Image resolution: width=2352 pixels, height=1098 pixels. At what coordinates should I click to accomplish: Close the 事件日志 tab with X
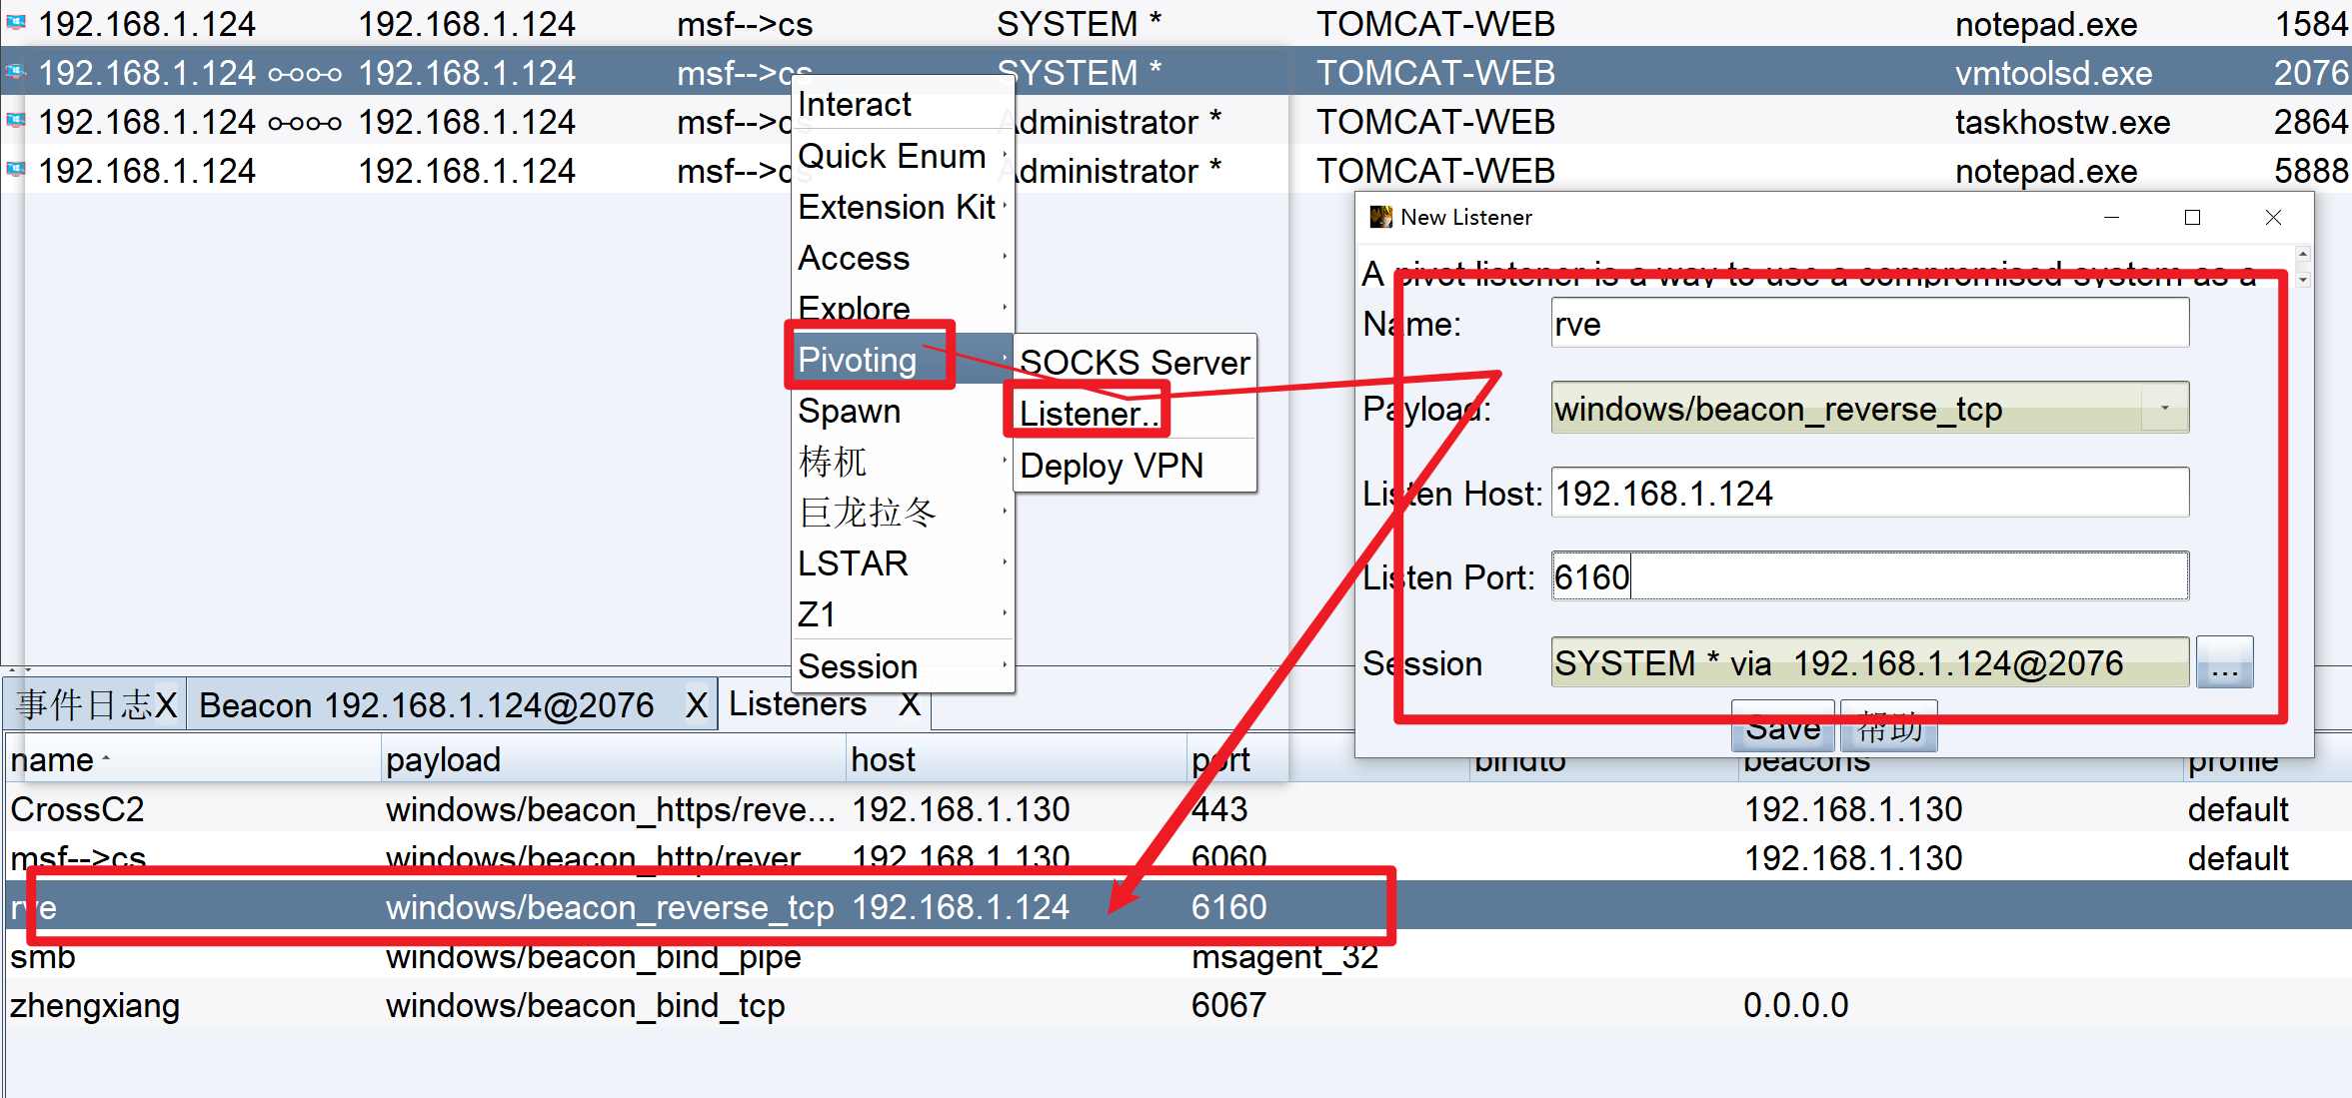coord(165,705)
